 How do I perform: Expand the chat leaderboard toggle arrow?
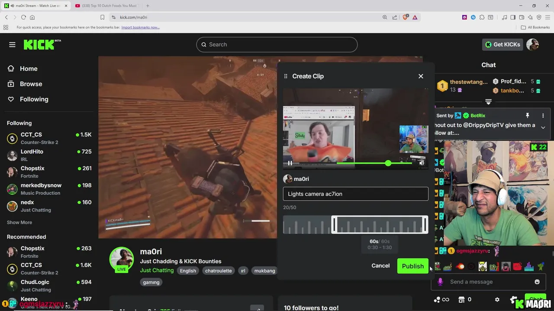488,102
